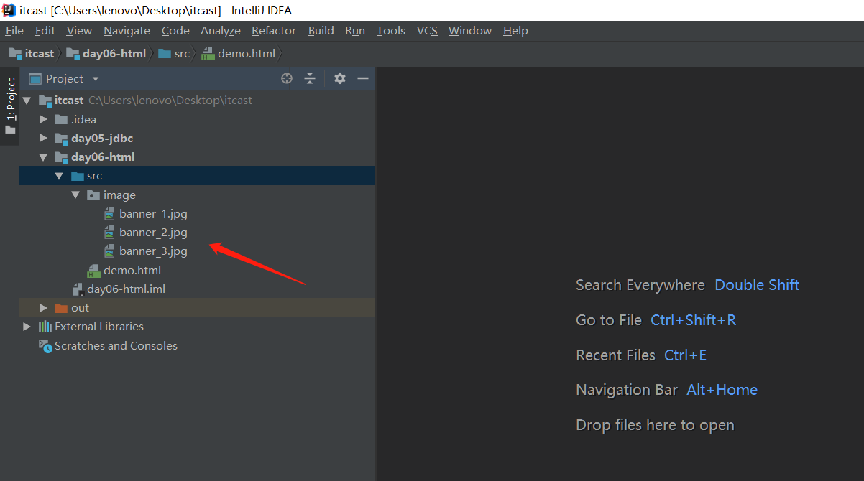This screenshot has height=481, width=864.
Task: Click the src breadcrumb in navigation bar
Action: click(174, 53)
